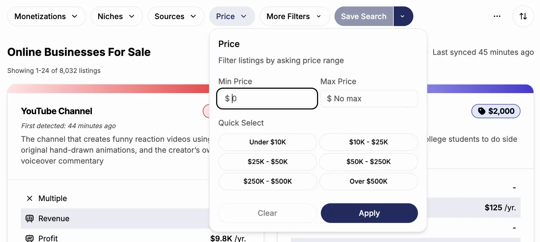Open the More Filters dropdown
Viewport: 540px width, 242px height.
[294, 16]
